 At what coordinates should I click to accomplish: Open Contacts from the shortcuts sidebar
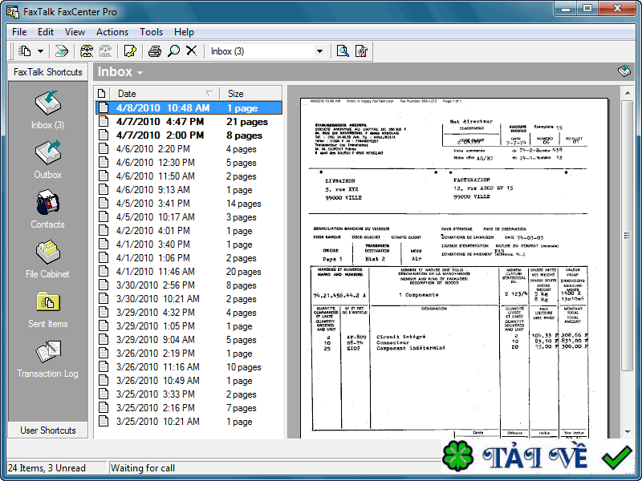click(x=47, y=208)
